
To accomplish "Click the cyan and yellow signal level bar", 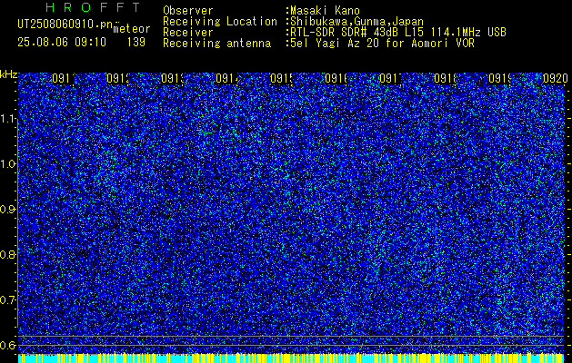I will [x=292, y=358].
